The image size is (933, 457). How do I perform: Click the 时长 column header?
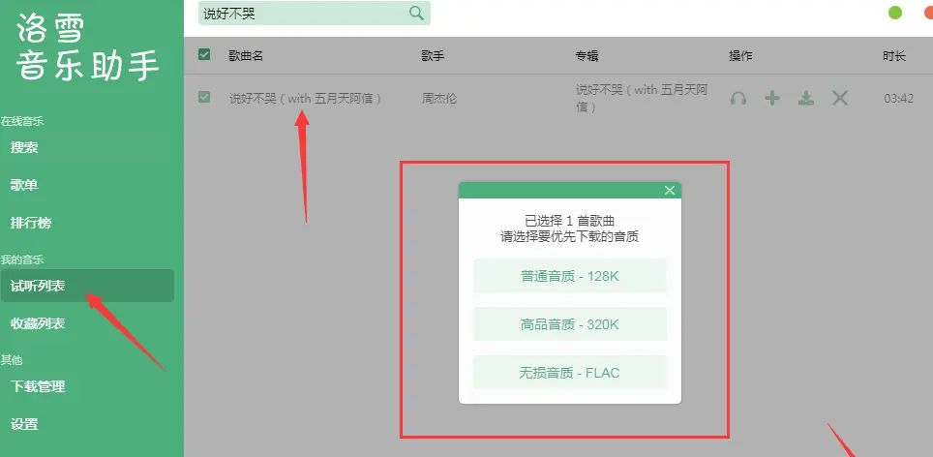[894, 55]
